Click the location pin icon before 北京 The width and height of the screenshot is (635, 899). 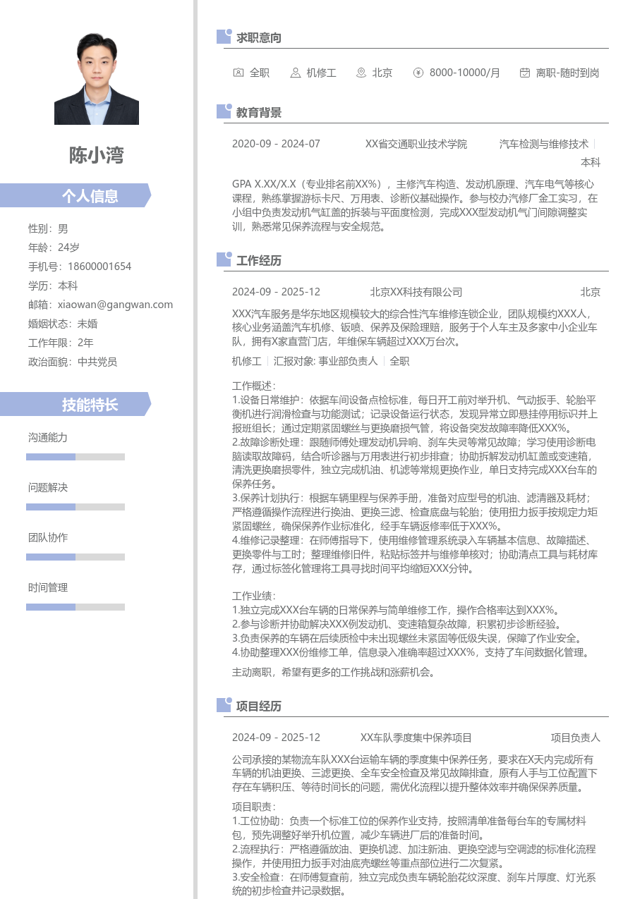(360, 73)
